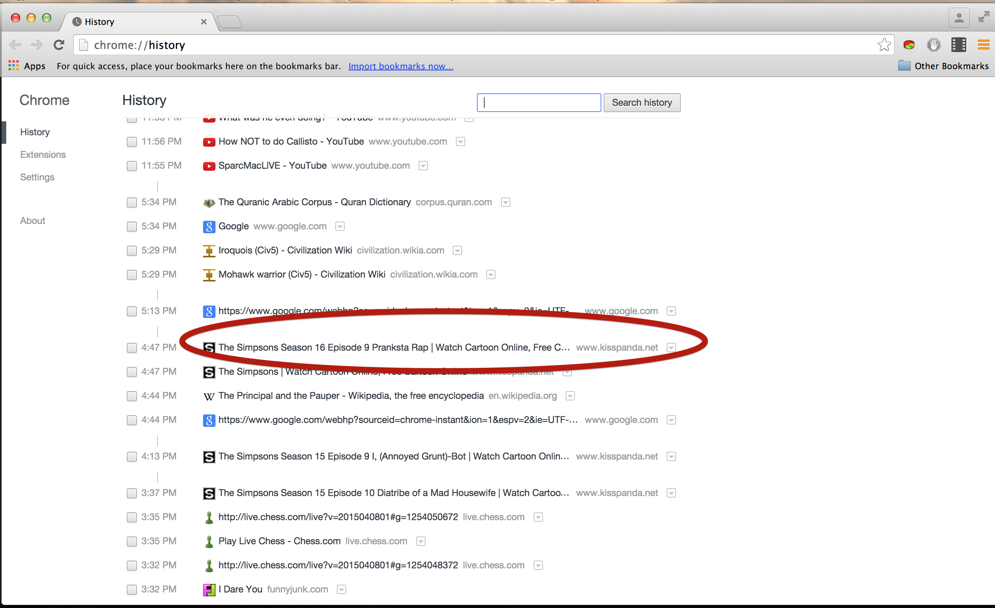This screenshot has height=608, width=995.
Task: Click the reload page icon
Action: pos(59,45)
